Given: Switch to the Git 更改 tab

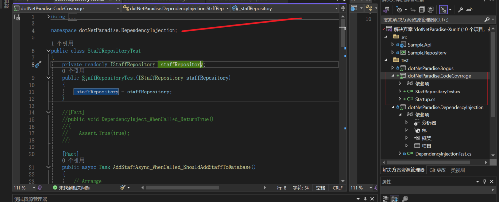Looking at the screenshot, I should coord(437,170).
